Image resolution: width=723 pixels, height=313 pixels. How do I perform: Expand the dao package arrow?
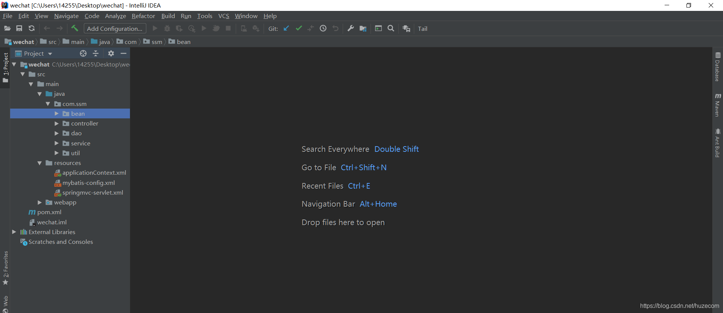[x=56, y=133]
